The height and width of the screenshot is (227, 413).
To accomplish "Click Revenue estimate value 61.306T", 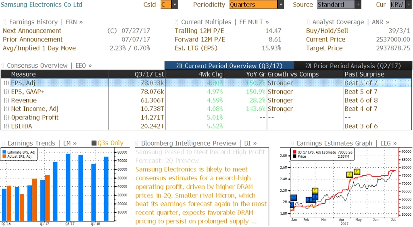I will 152,100.
